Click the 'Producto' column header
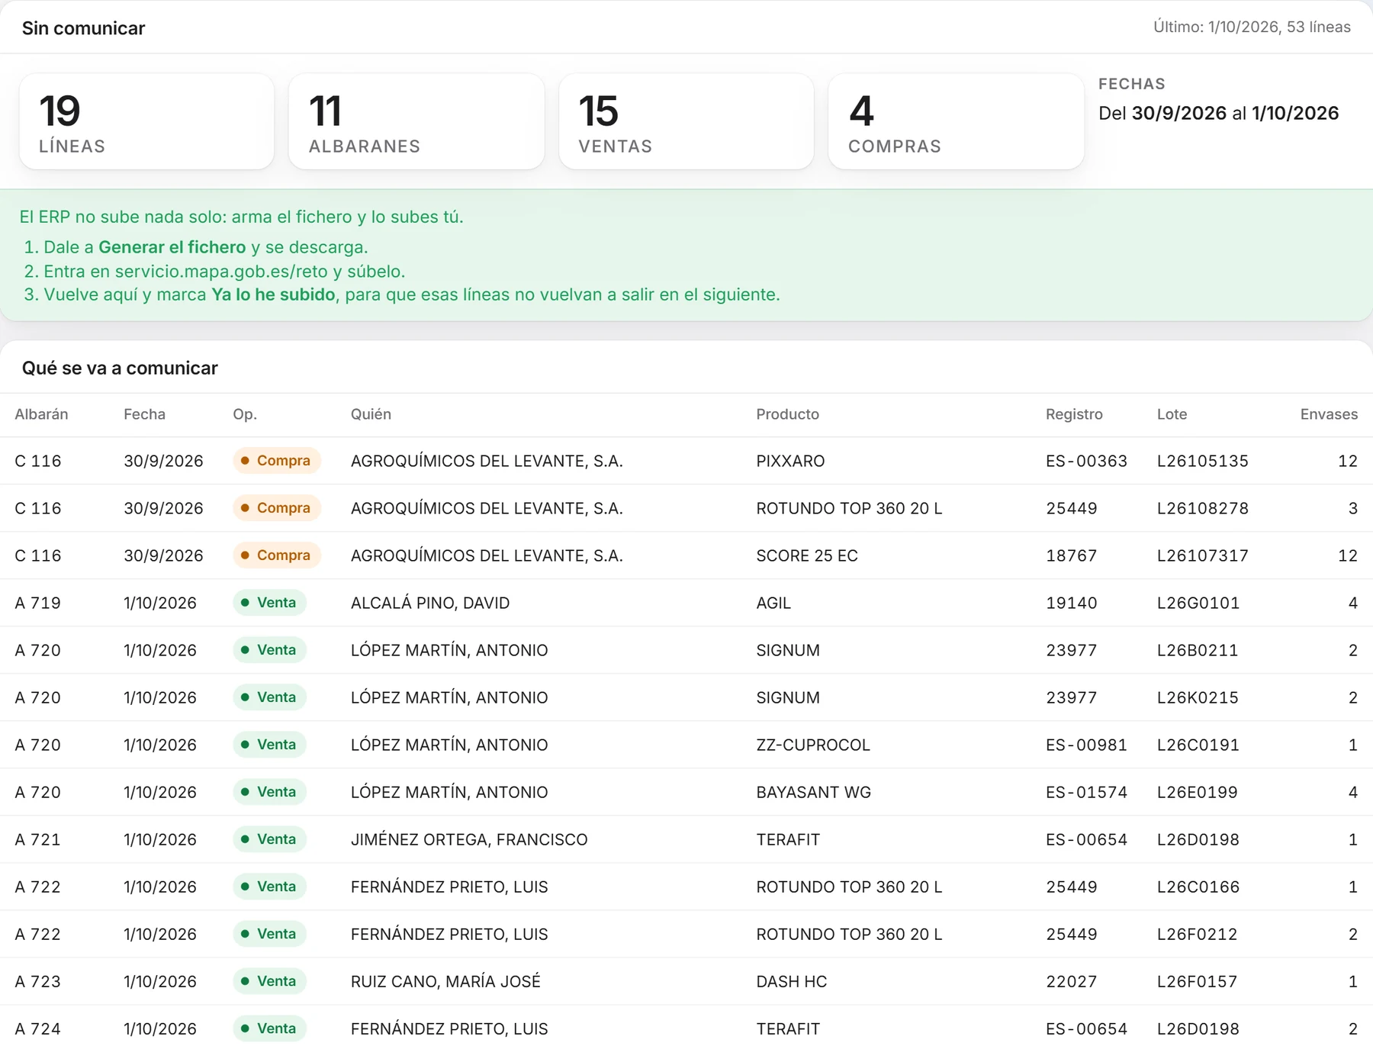The height and width of the screenshot is (1046, 1373). click(x=787, y=414)
